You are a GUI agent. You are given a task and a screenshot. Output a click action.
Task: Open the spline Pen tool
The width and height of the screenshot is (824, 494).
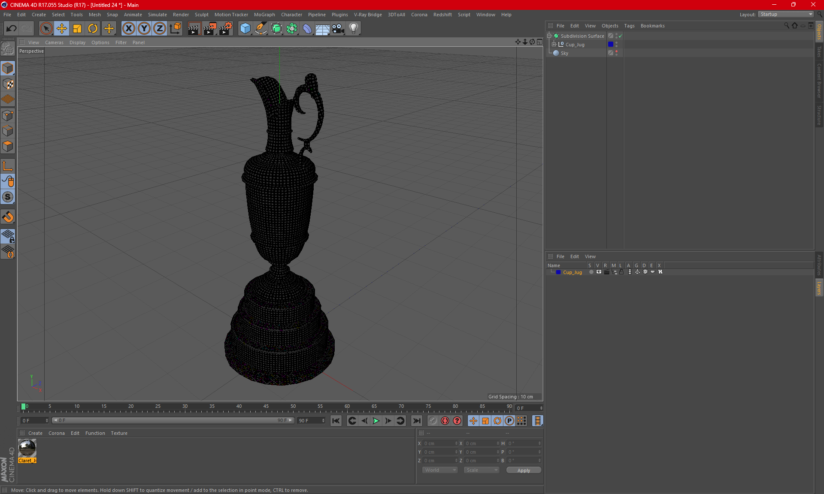tap(261, 29)
